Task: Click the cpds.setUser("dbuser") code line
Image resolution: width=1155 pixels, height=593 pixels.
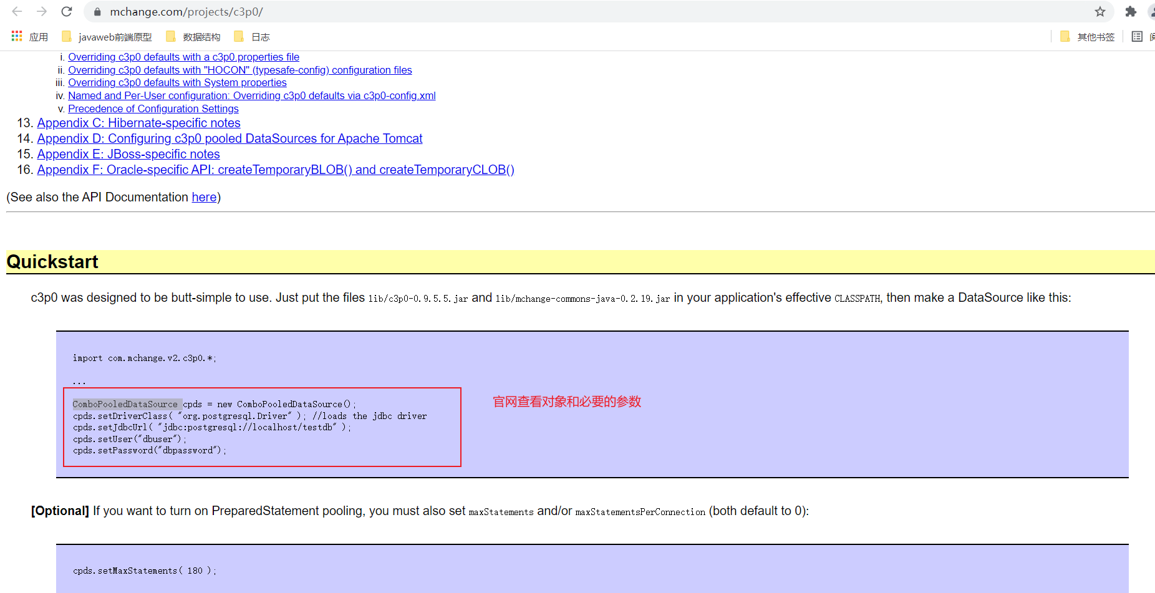Action: (130, 439)
